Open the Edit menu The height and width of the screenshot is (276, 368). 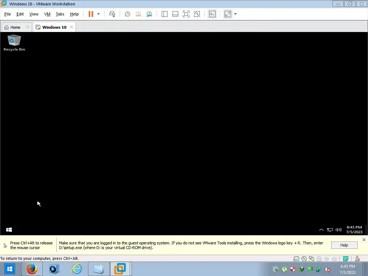click(20, 14)
